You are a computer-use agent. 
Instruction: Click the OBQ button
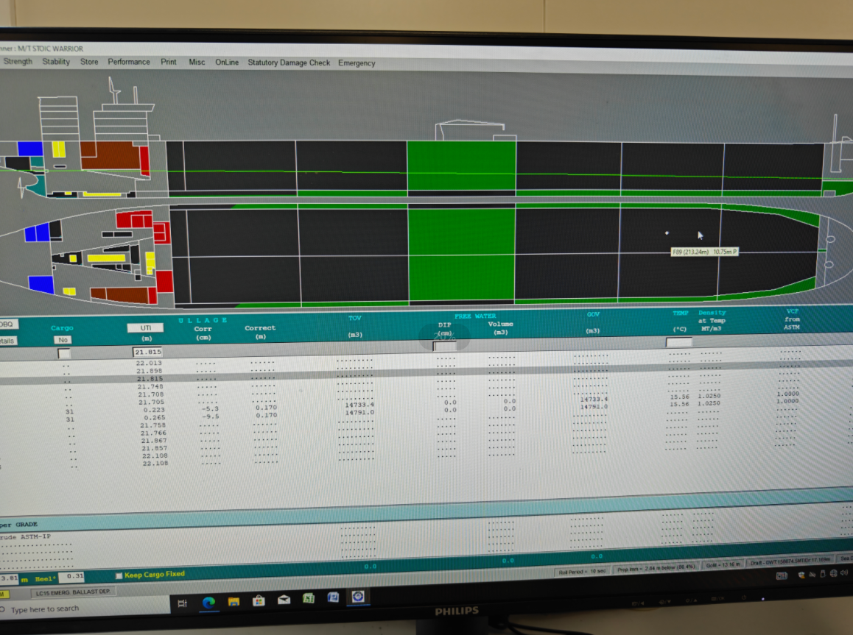pyautogui.click(x=7, y=324)
